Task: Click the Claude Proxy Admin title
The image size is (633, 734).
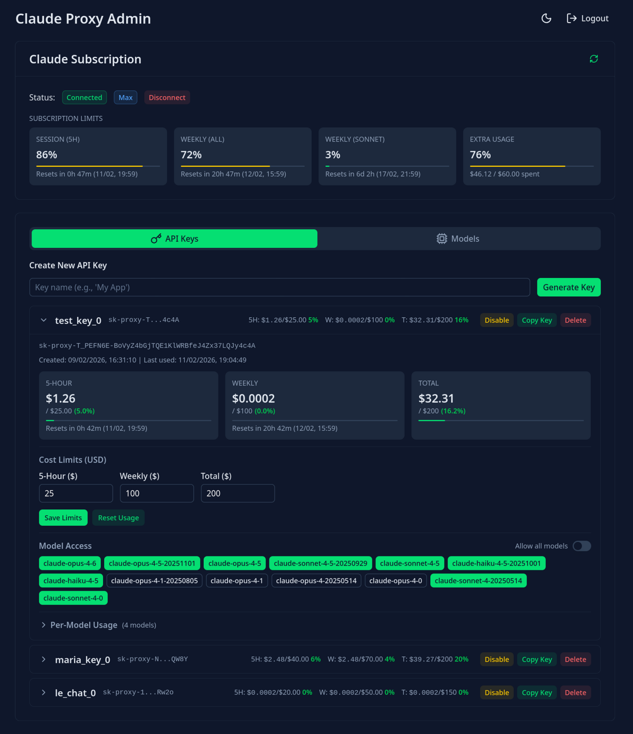Action: point(83,19)
